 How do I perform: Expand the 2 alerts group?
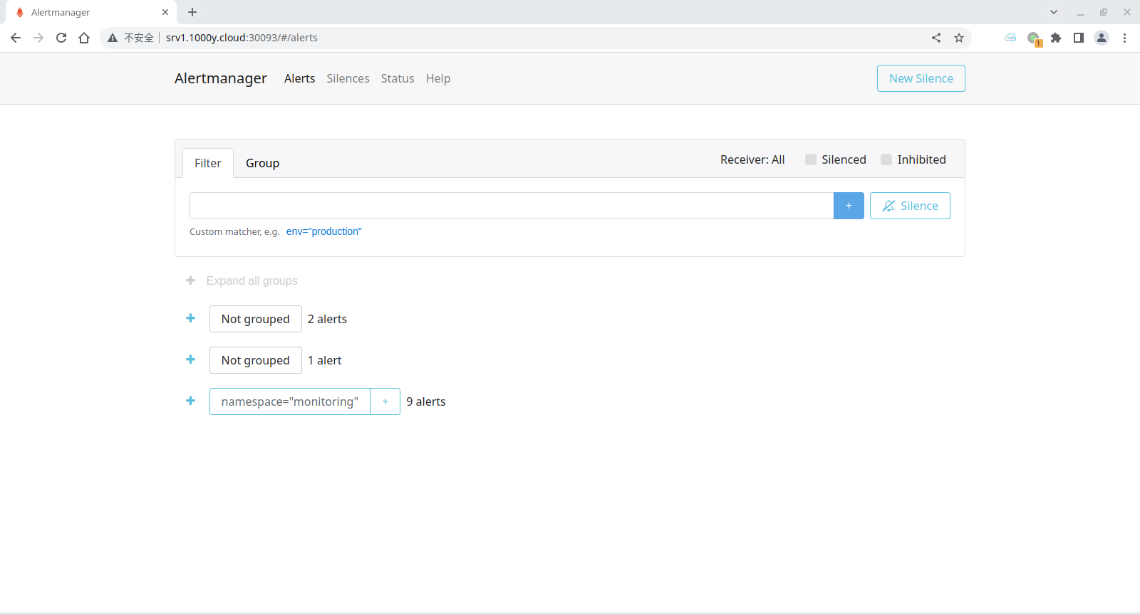click(190, 318)
